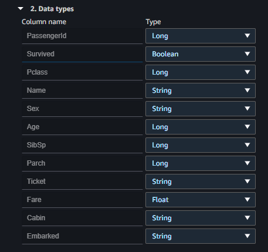
Task: Open the Cabin type dropdown
Action: [x=201, y=218]
